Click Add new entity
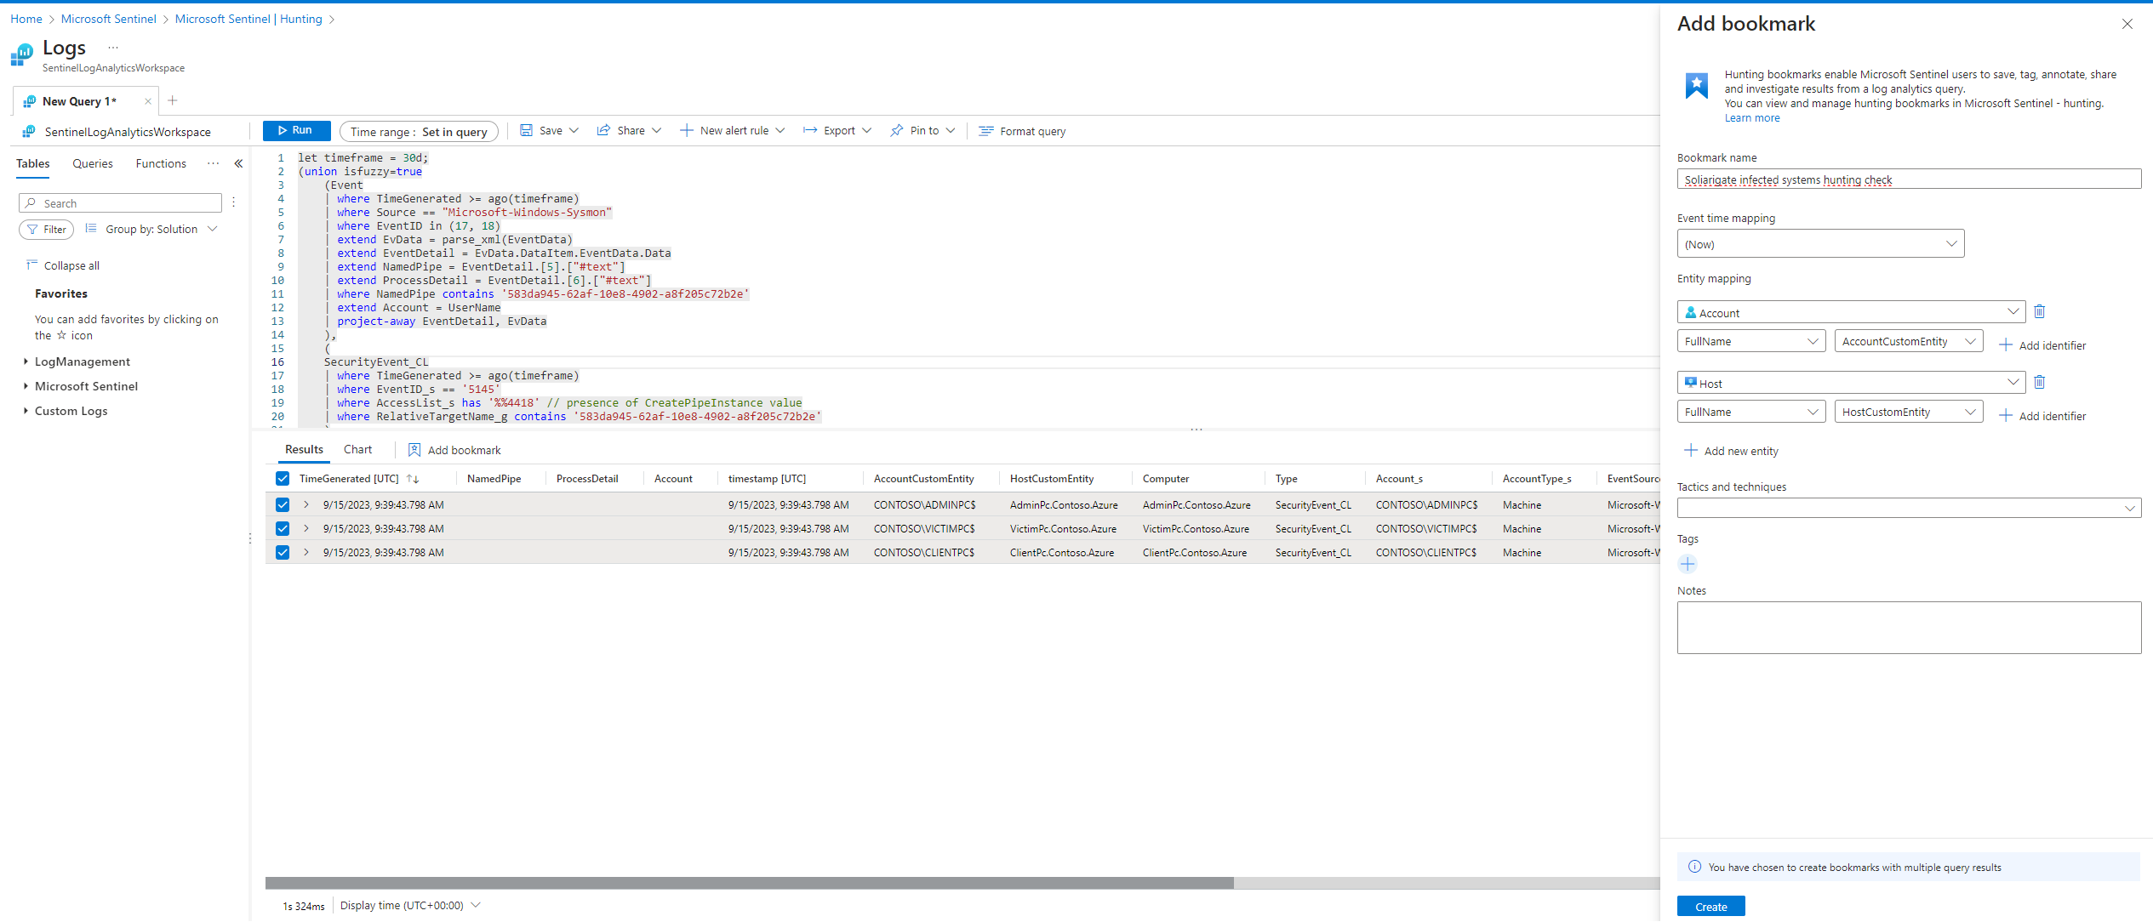 click(x=1731, y=451)
